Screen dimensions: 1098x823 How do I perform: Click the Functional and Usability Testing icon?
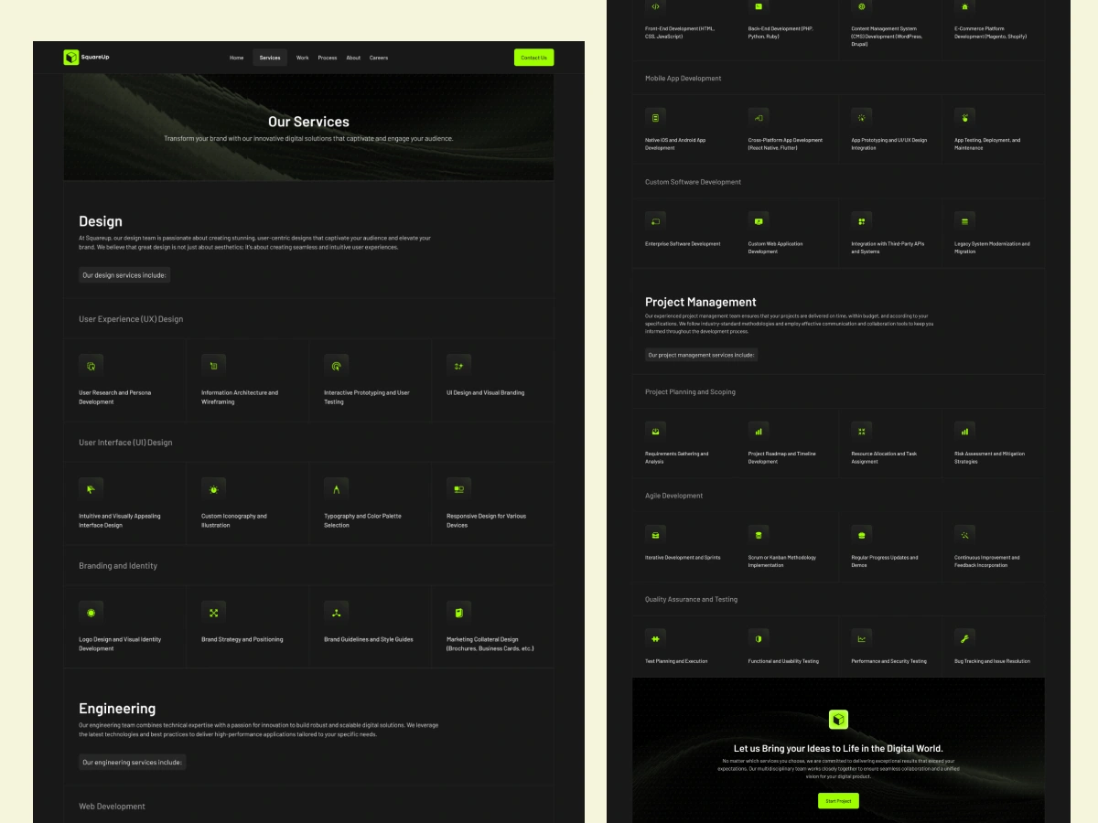tap(759, 638)
